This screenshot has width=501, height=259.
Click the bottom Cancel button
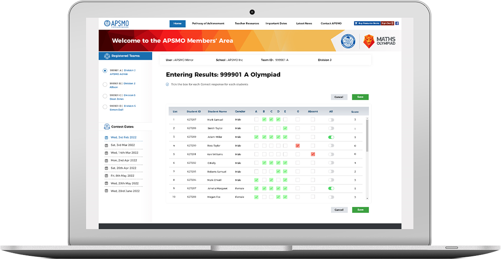[339, 210]
